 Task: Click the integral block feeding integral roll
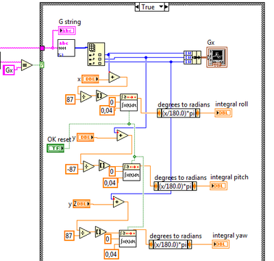(x=129, y=102)
